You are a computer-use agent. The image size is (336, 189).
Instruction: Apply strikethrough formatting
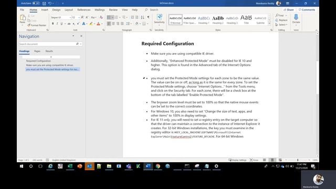click(x=69, y=24)
